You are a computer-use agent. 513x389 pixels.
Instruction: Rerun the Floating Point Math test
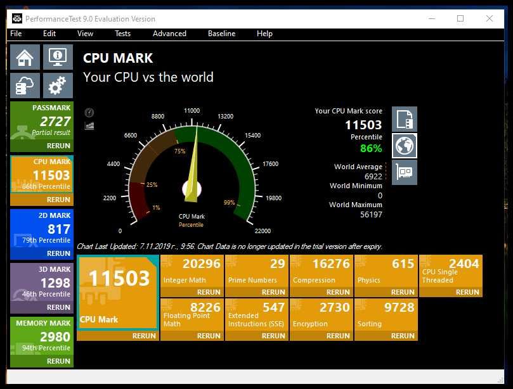pyautogui.click(x=192, y=336)
